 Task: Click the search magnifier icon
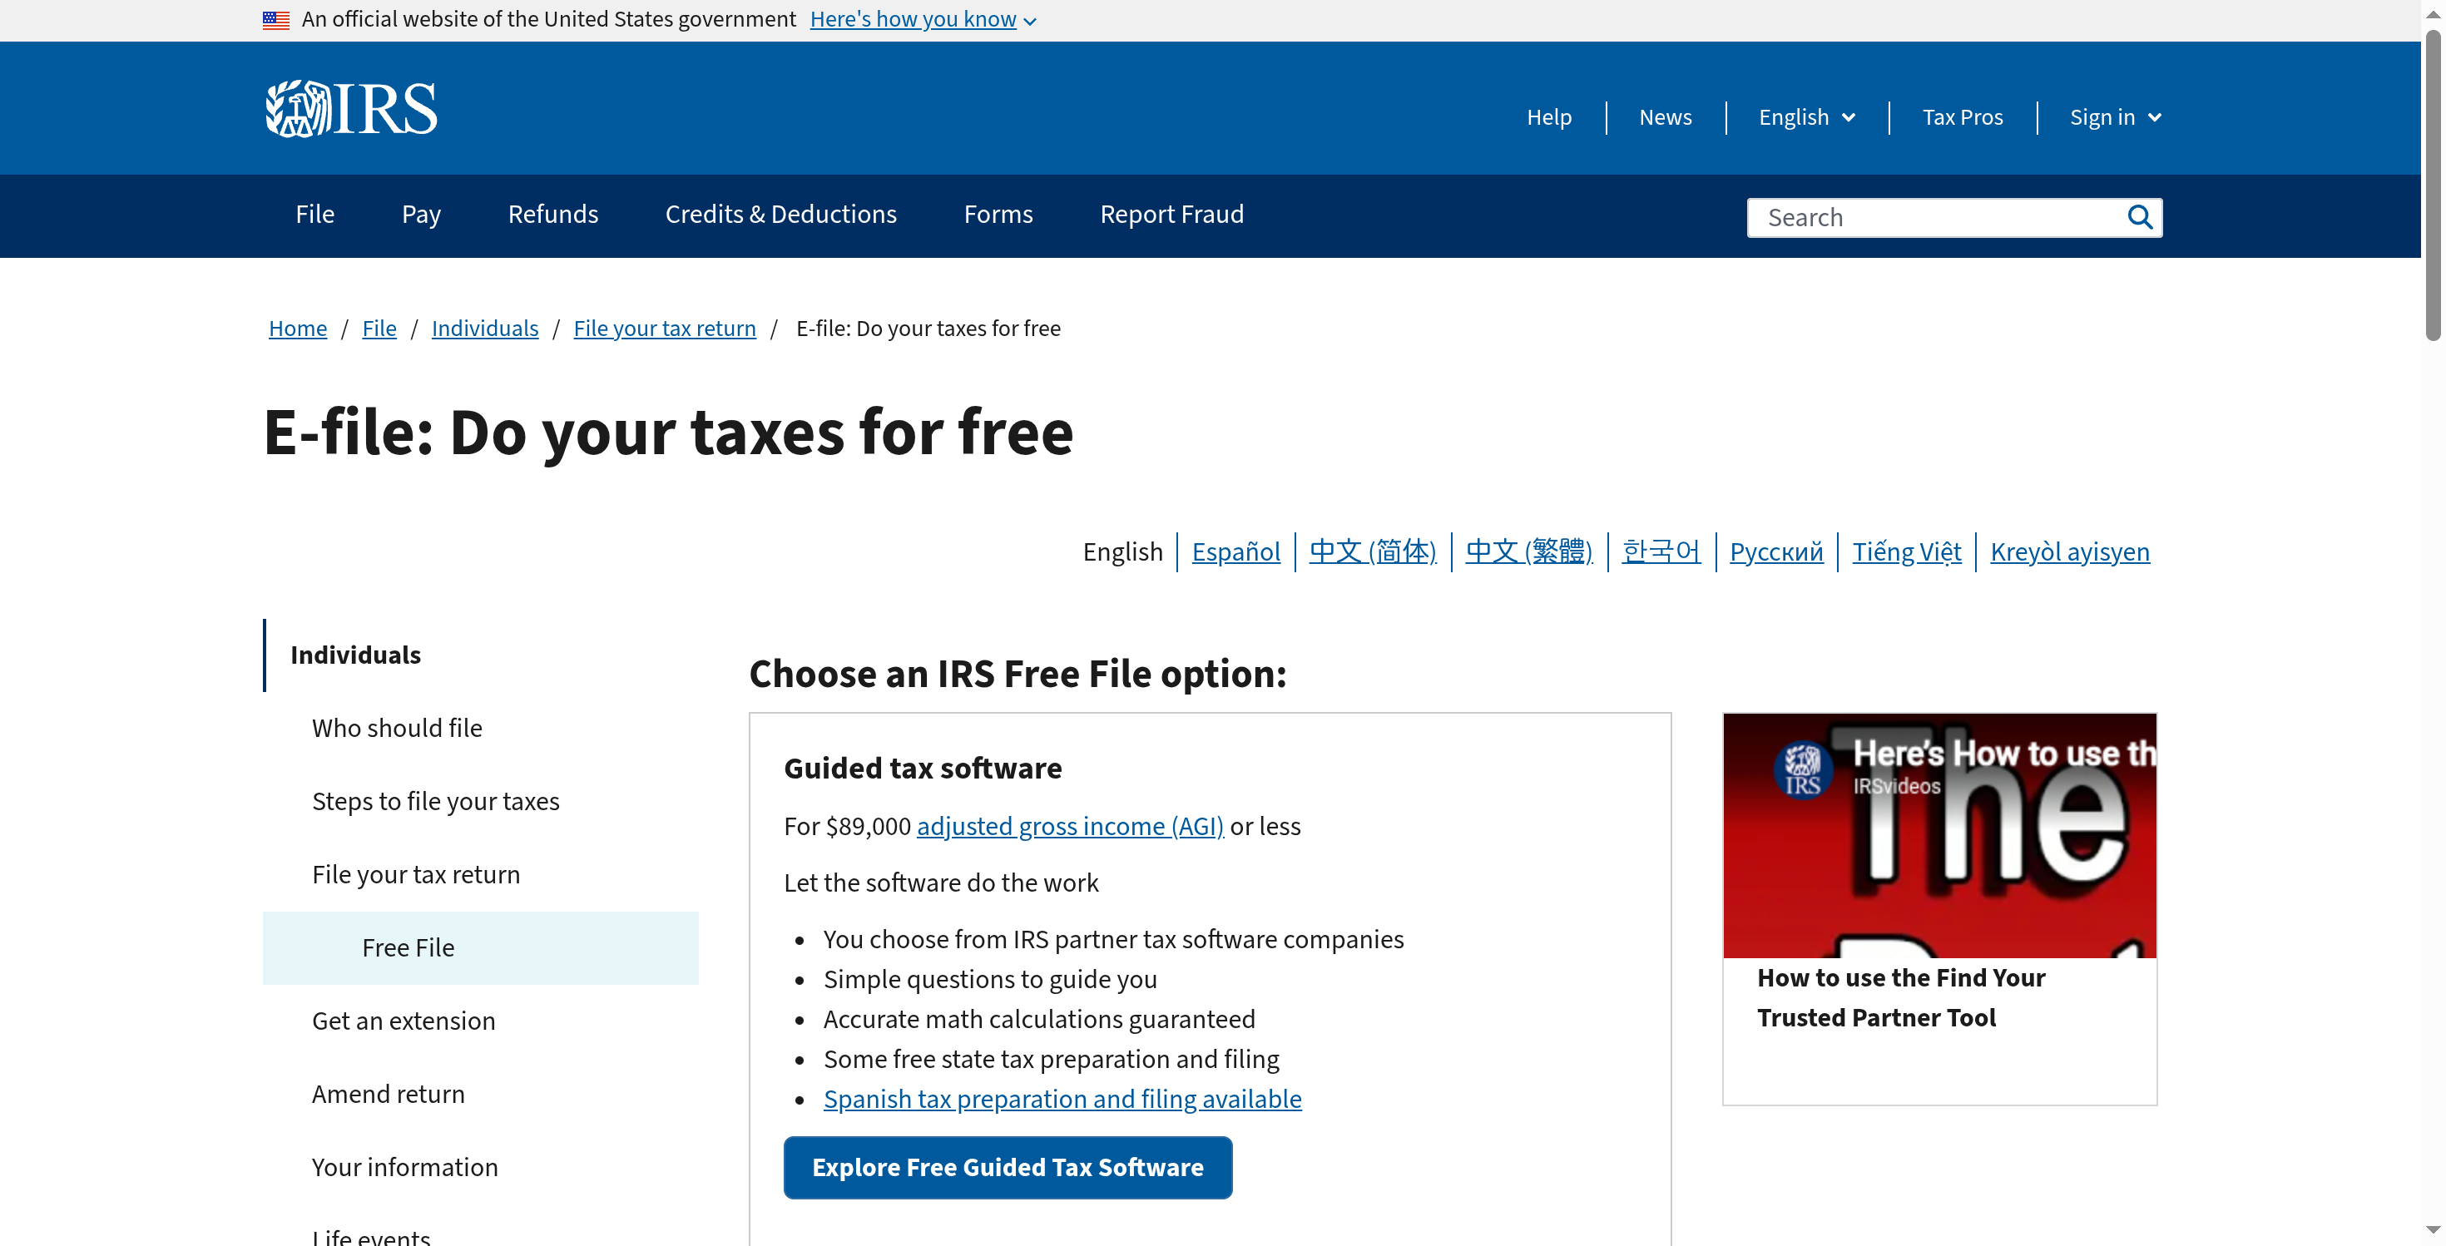(x=2139, y=217)
